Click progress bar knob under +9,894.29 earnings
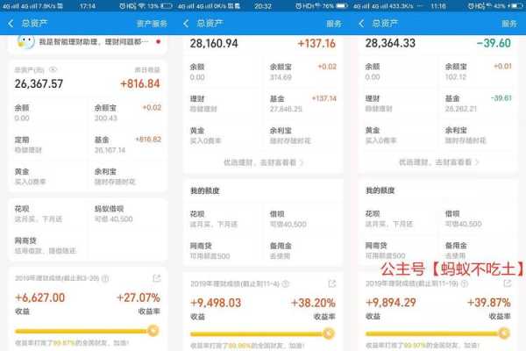Image resolution: width=526 pixels, height=351 pixels. click(x=503, y=333)
